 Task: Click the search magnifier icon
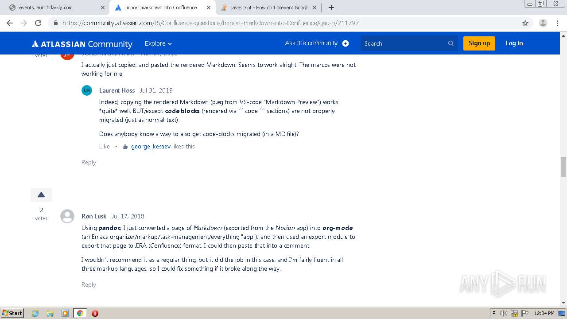click(x=451, y=43)
